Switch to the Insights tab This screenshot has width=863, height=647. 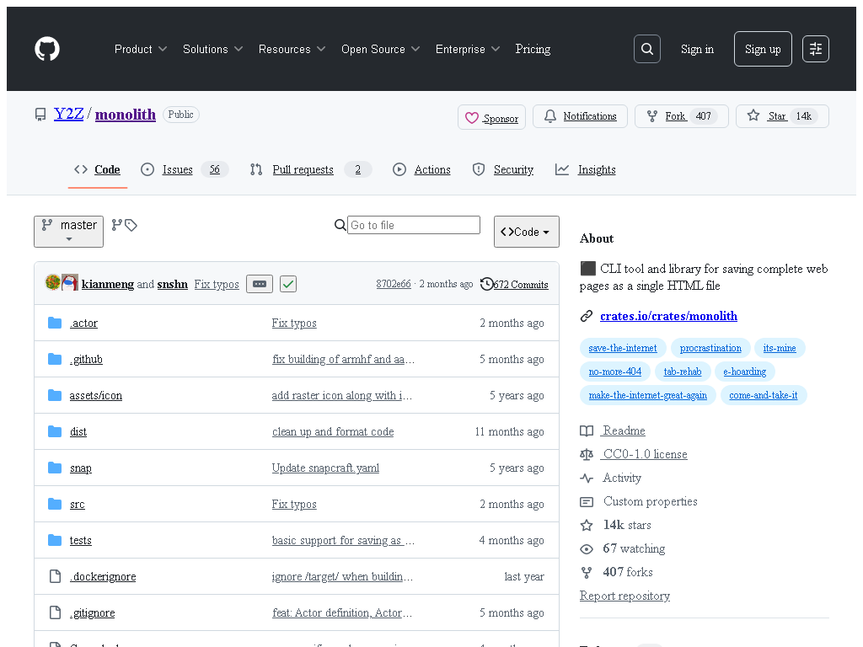(586, 169)
